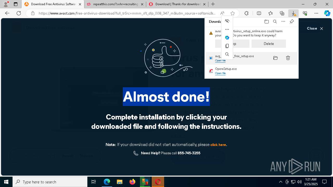The height and width of the screenshot is (187, 333).
Task: Reload the Avast download page
Action: coord(19,13)
